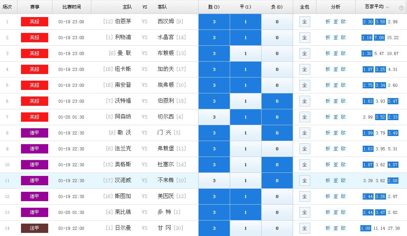
Task: Click home team 纽卡斯
Action: 123,69
